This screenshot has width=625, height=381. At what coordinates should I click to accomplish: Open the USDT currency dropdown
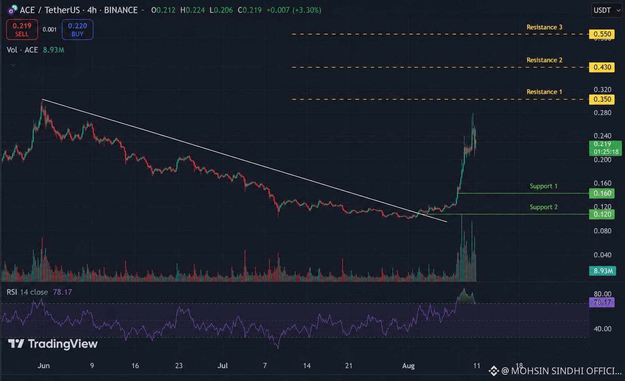[606, 11]
